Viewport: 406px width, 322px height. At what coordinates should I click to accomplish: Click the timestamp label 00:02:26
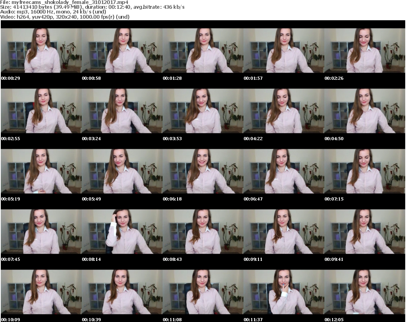334,78
